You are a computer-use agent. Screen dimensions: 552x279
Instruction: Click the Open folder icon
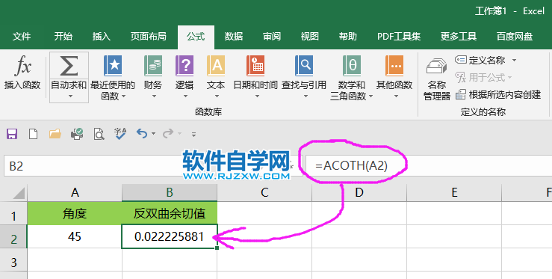55,134
